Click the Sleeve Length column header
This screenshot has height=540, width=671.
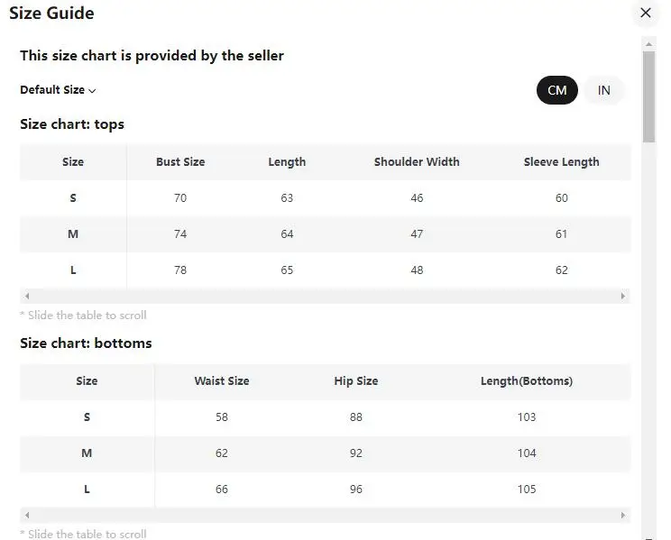[561, 162]
